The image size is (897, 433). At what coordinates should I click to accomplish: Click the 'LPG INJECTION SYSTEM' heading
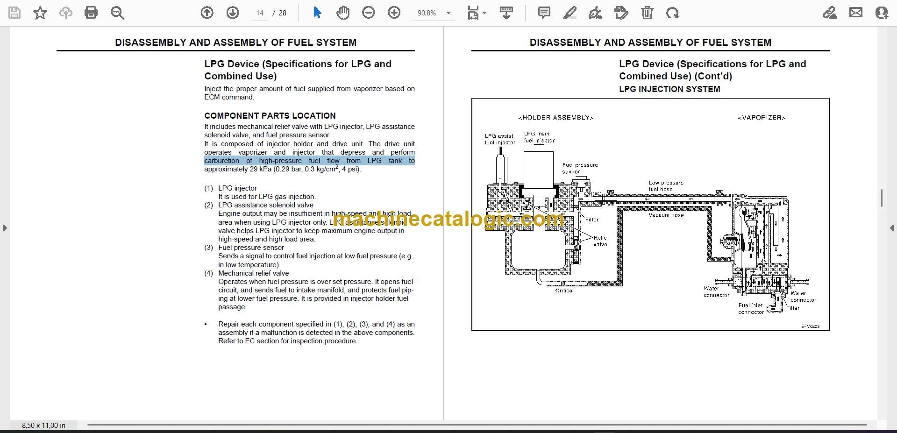(x=669, y=89)
